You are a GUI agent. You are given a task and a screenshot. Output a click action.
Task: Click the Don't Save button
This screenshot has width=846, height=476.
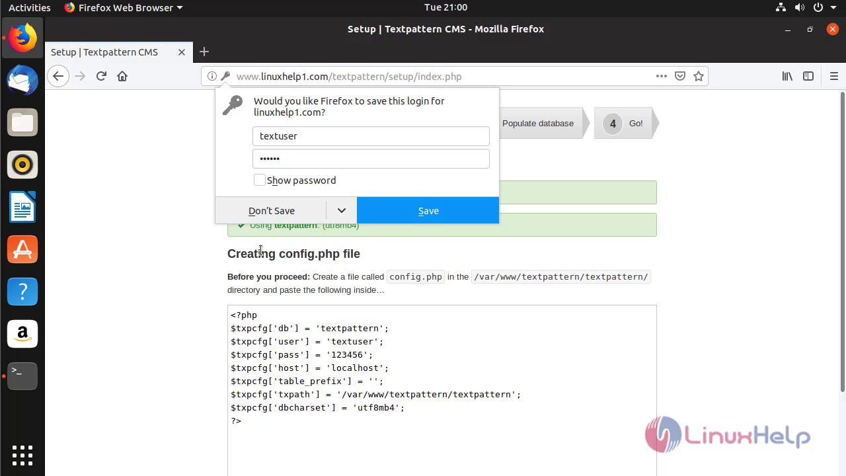pyautogui.click(x=271, y=210)
